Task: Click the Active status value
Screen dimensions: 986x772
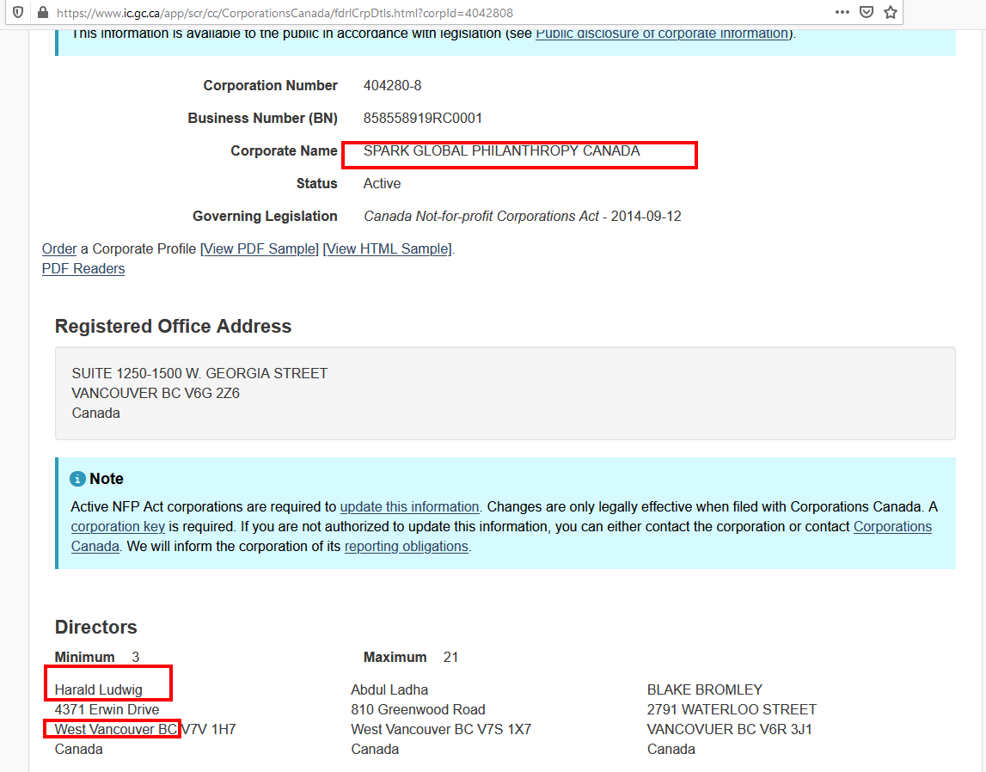Action: [x=382, y=184]
